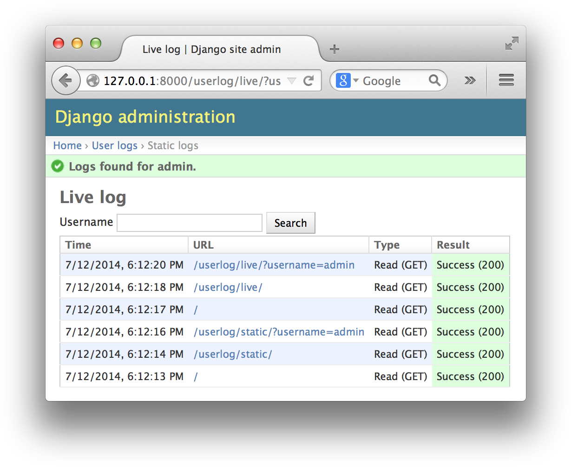Image resolution: width=571 pixels, height=467 pixels.
Task: Click the Live log heading
Action: coord(93,197)
